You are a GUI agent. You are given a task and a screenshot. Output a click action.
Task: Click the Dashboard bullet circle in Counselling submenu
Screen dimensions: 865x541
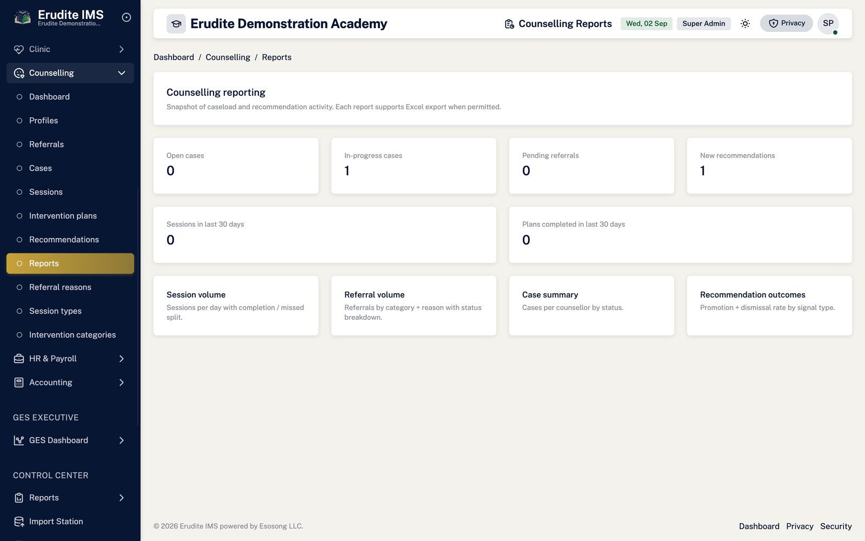point(19,97)
